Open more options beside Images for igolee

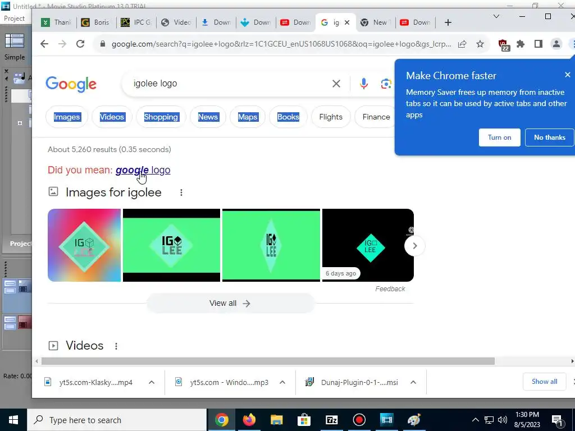[181, 192]
